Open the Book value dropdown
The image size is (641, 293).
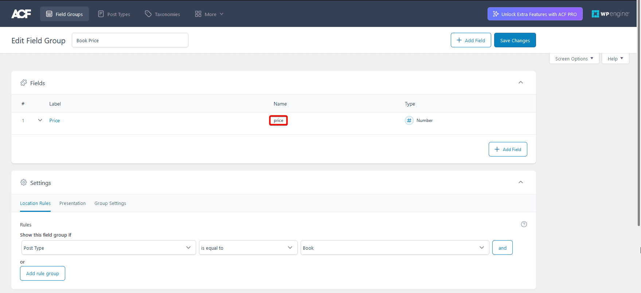394,248
